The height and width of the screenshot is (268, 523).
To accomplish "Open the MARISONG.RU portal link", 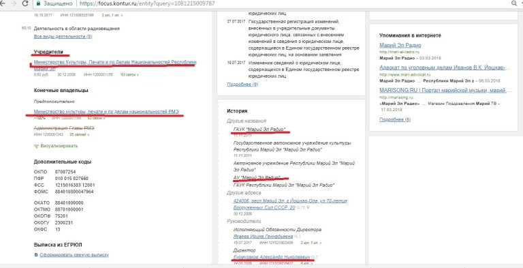I will pyautogui.click(x=445, y=90).
